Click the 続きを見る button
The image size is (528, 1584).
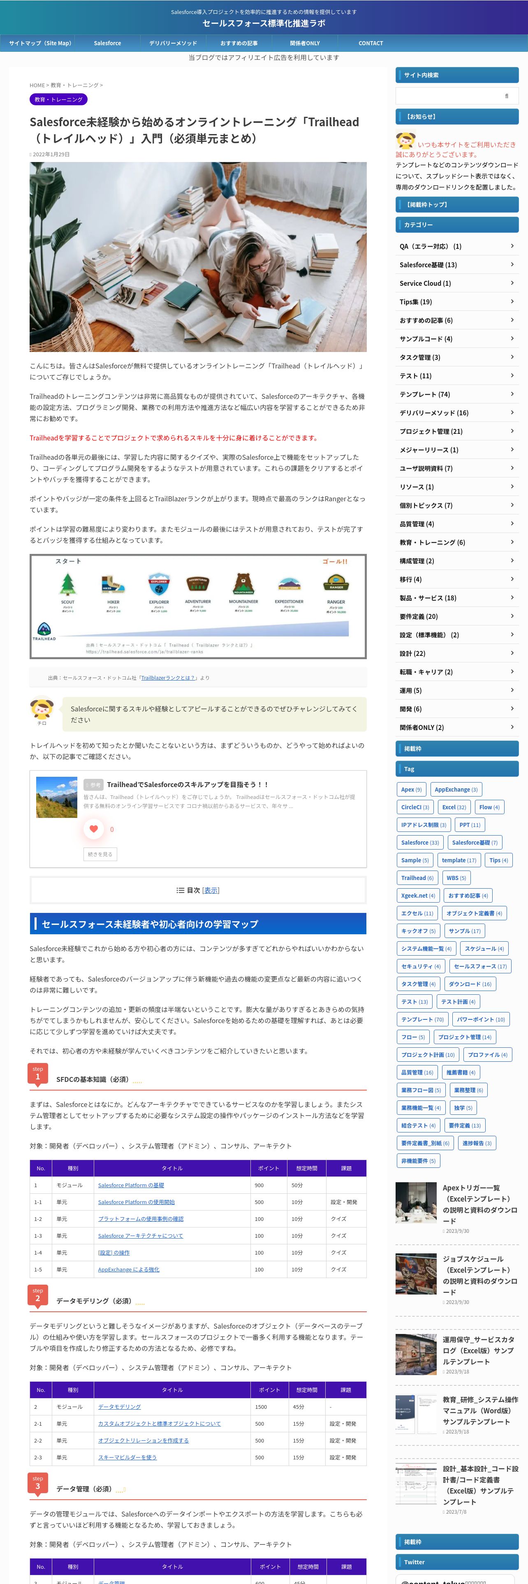click(x=100, y=854)
